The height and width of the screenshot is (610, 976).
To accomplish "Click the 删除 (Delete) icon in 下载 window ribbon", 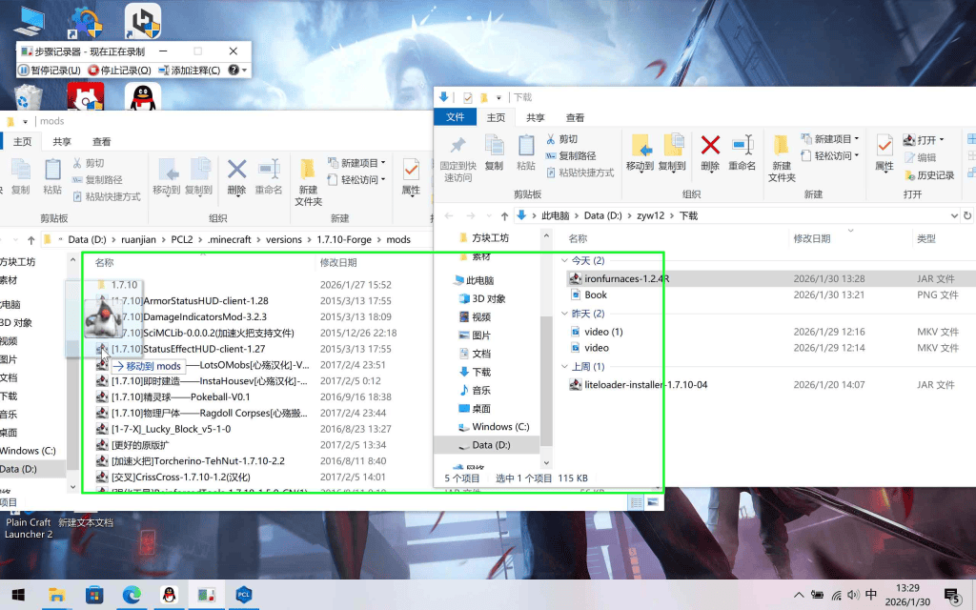I will [x=710, y=151].
